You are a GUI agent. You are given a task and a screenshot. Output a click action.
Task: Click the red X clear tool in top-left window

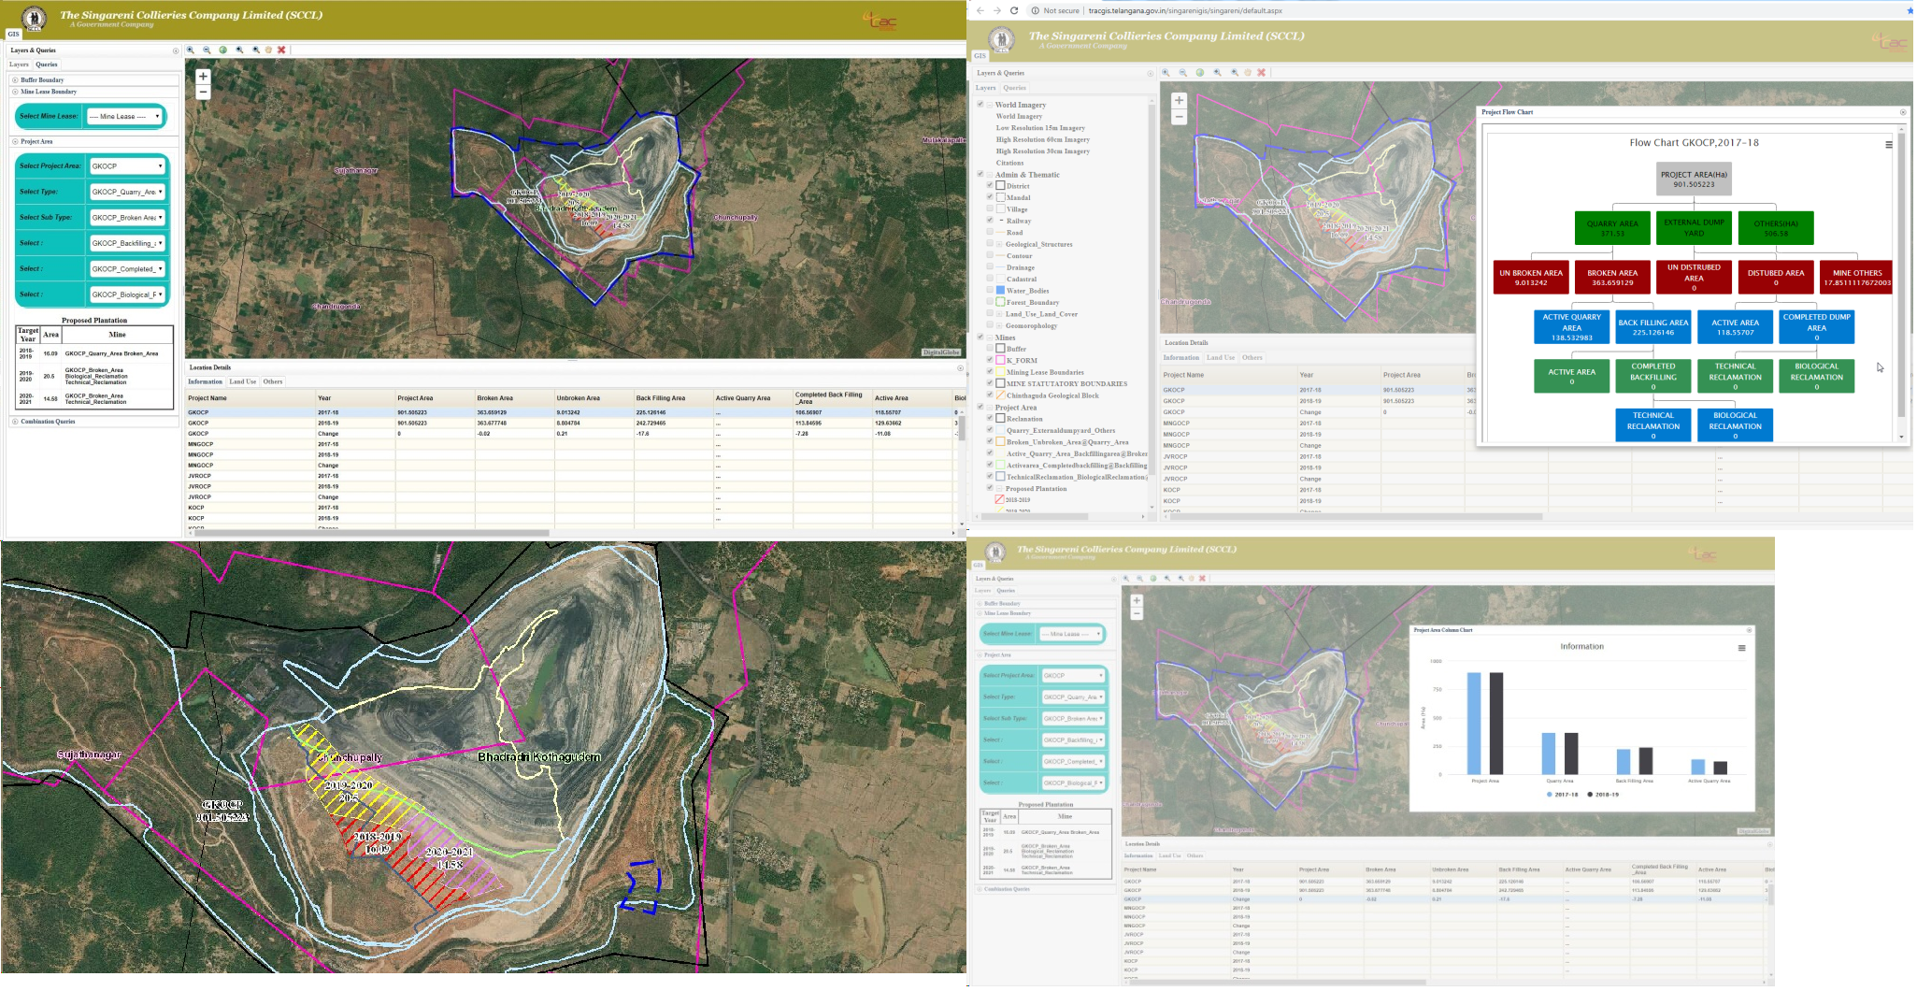(x=281, y=50)
